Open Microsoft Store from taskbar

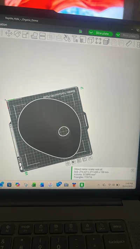(x=9, y=185)
